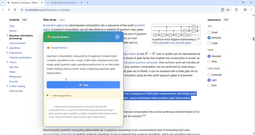Reload the page with the refresh icon
Screen dimensions: 255x135
click(15, 10)
